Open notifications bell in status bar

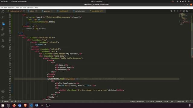click(190, 101)
